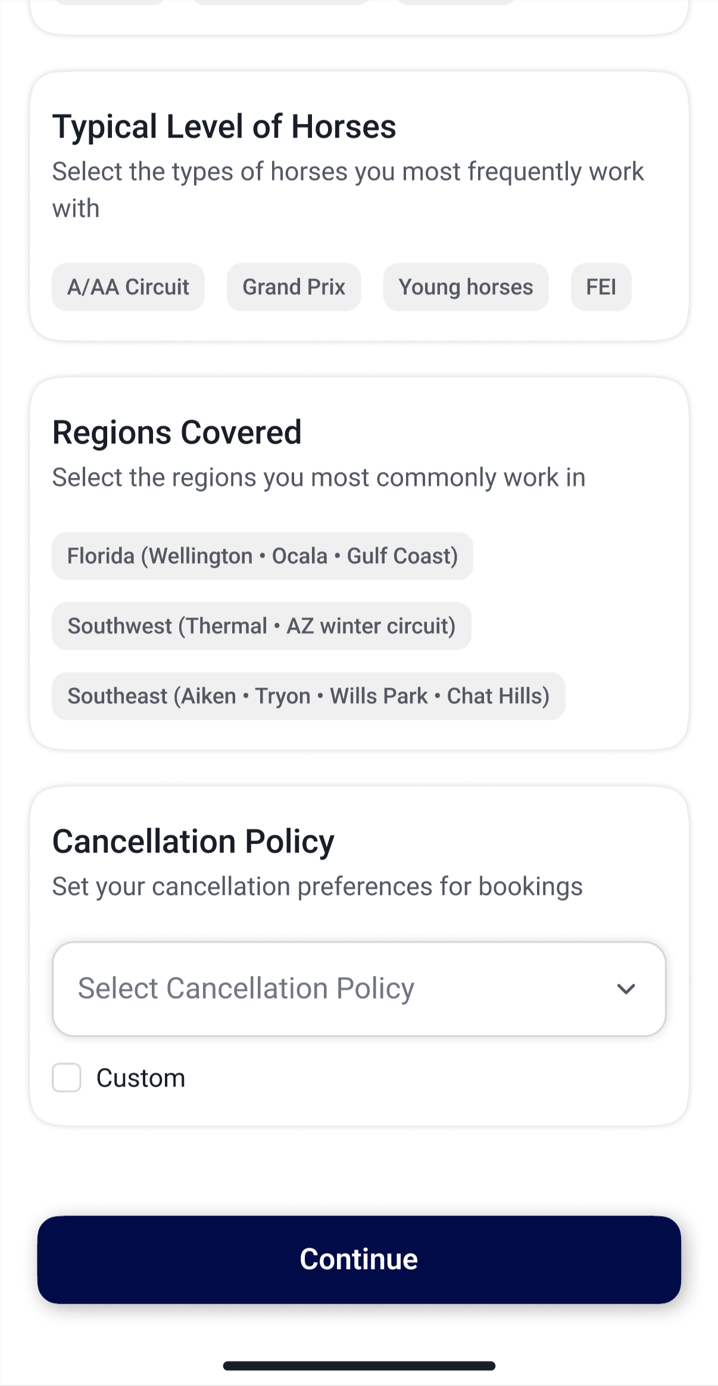This screenshot has height=1386, width=718.
Task: Choose the Young horses option
Action: click(x=466, y=287)
